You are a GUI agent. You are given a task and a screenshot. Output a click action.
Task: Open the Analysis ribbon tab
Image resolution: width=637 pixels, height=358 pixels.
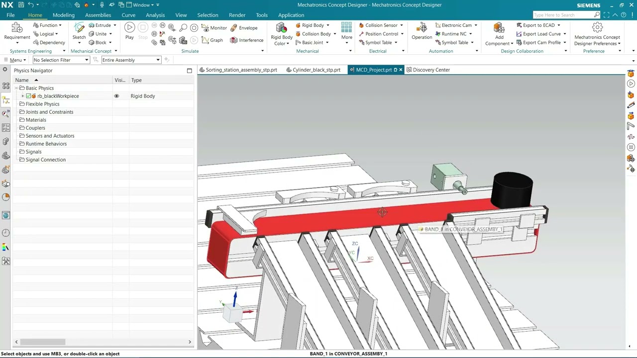[x=155, y=15]
